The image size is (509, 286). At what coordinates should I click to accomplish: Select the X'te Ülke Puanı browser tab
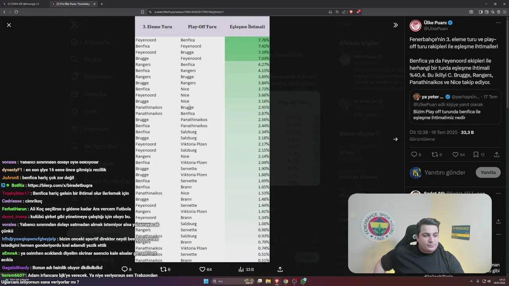tap(73, 4)
